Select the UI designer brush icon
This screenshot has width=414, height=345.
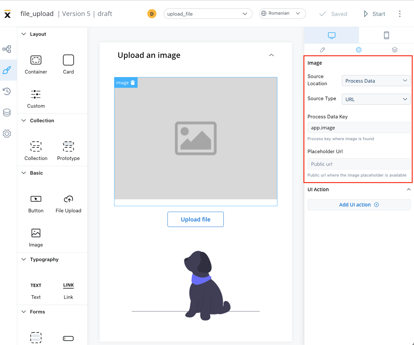point(7,70)
